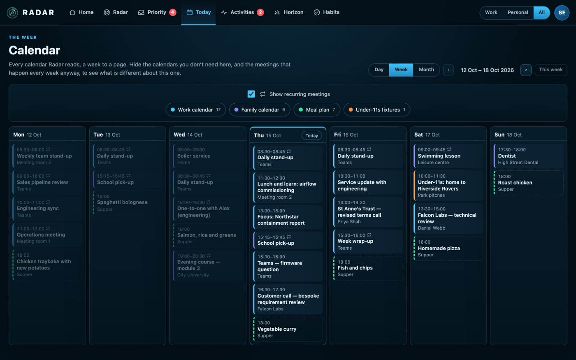576x360 pixels.
Task: Switch to the Month view
Action: (x=426, y=70)
